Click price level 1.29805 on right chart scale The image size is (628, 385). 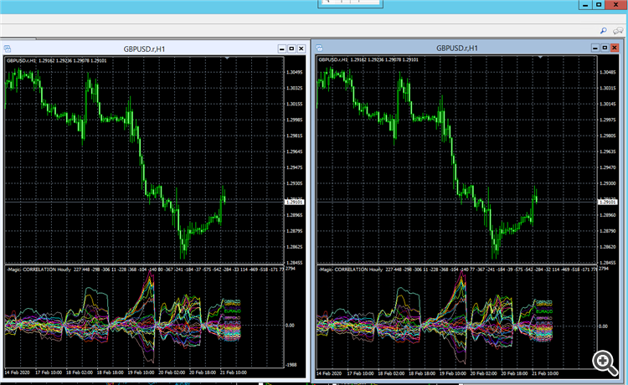click(x=608, y=136)
